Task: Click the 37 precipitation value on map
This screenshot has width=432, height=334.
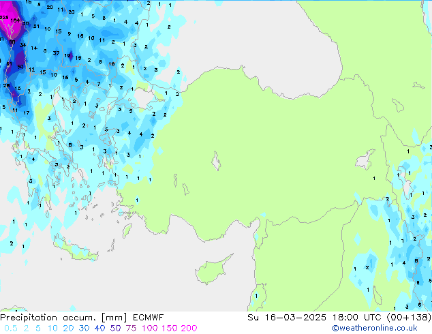Action: tap(56, 53)
